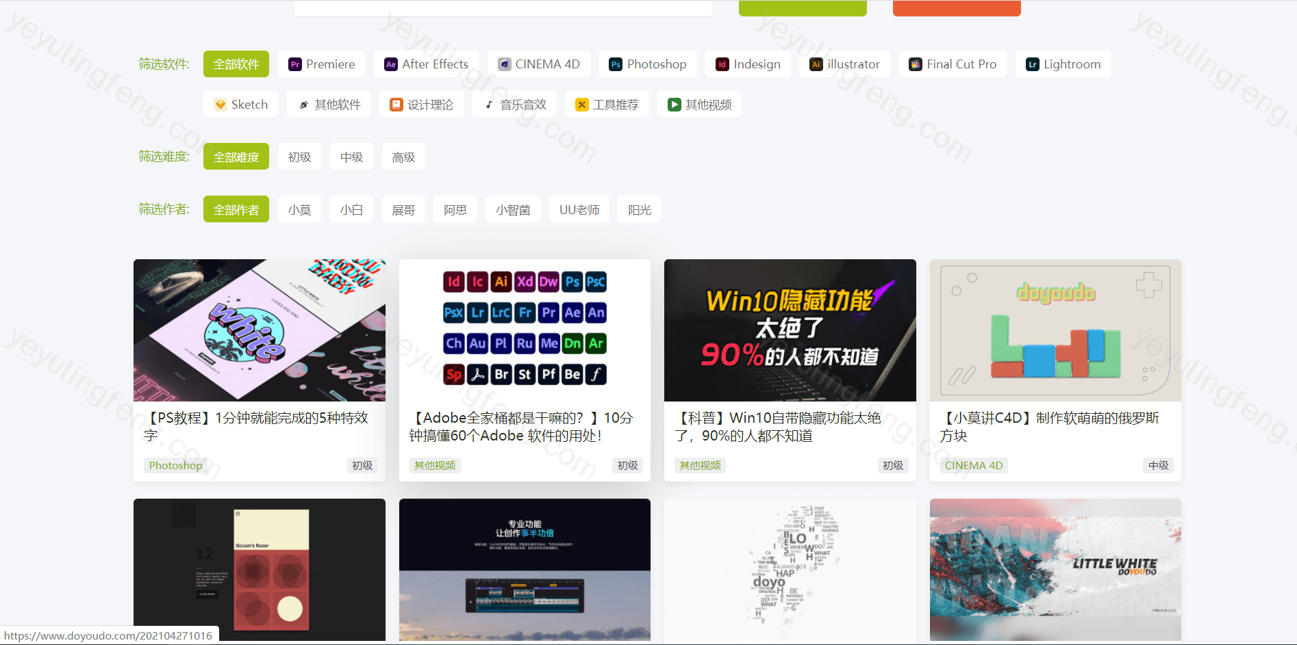Click the Premiere Pr icon
1297x645 pixels.
(x=295, y=64)
